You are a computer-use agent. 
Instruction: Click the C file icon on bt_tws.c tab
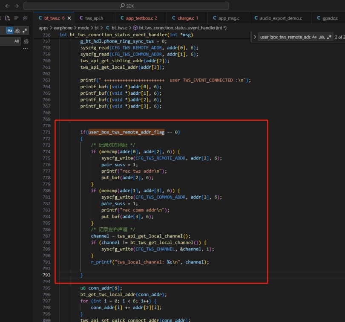click(x=40, y=18)
